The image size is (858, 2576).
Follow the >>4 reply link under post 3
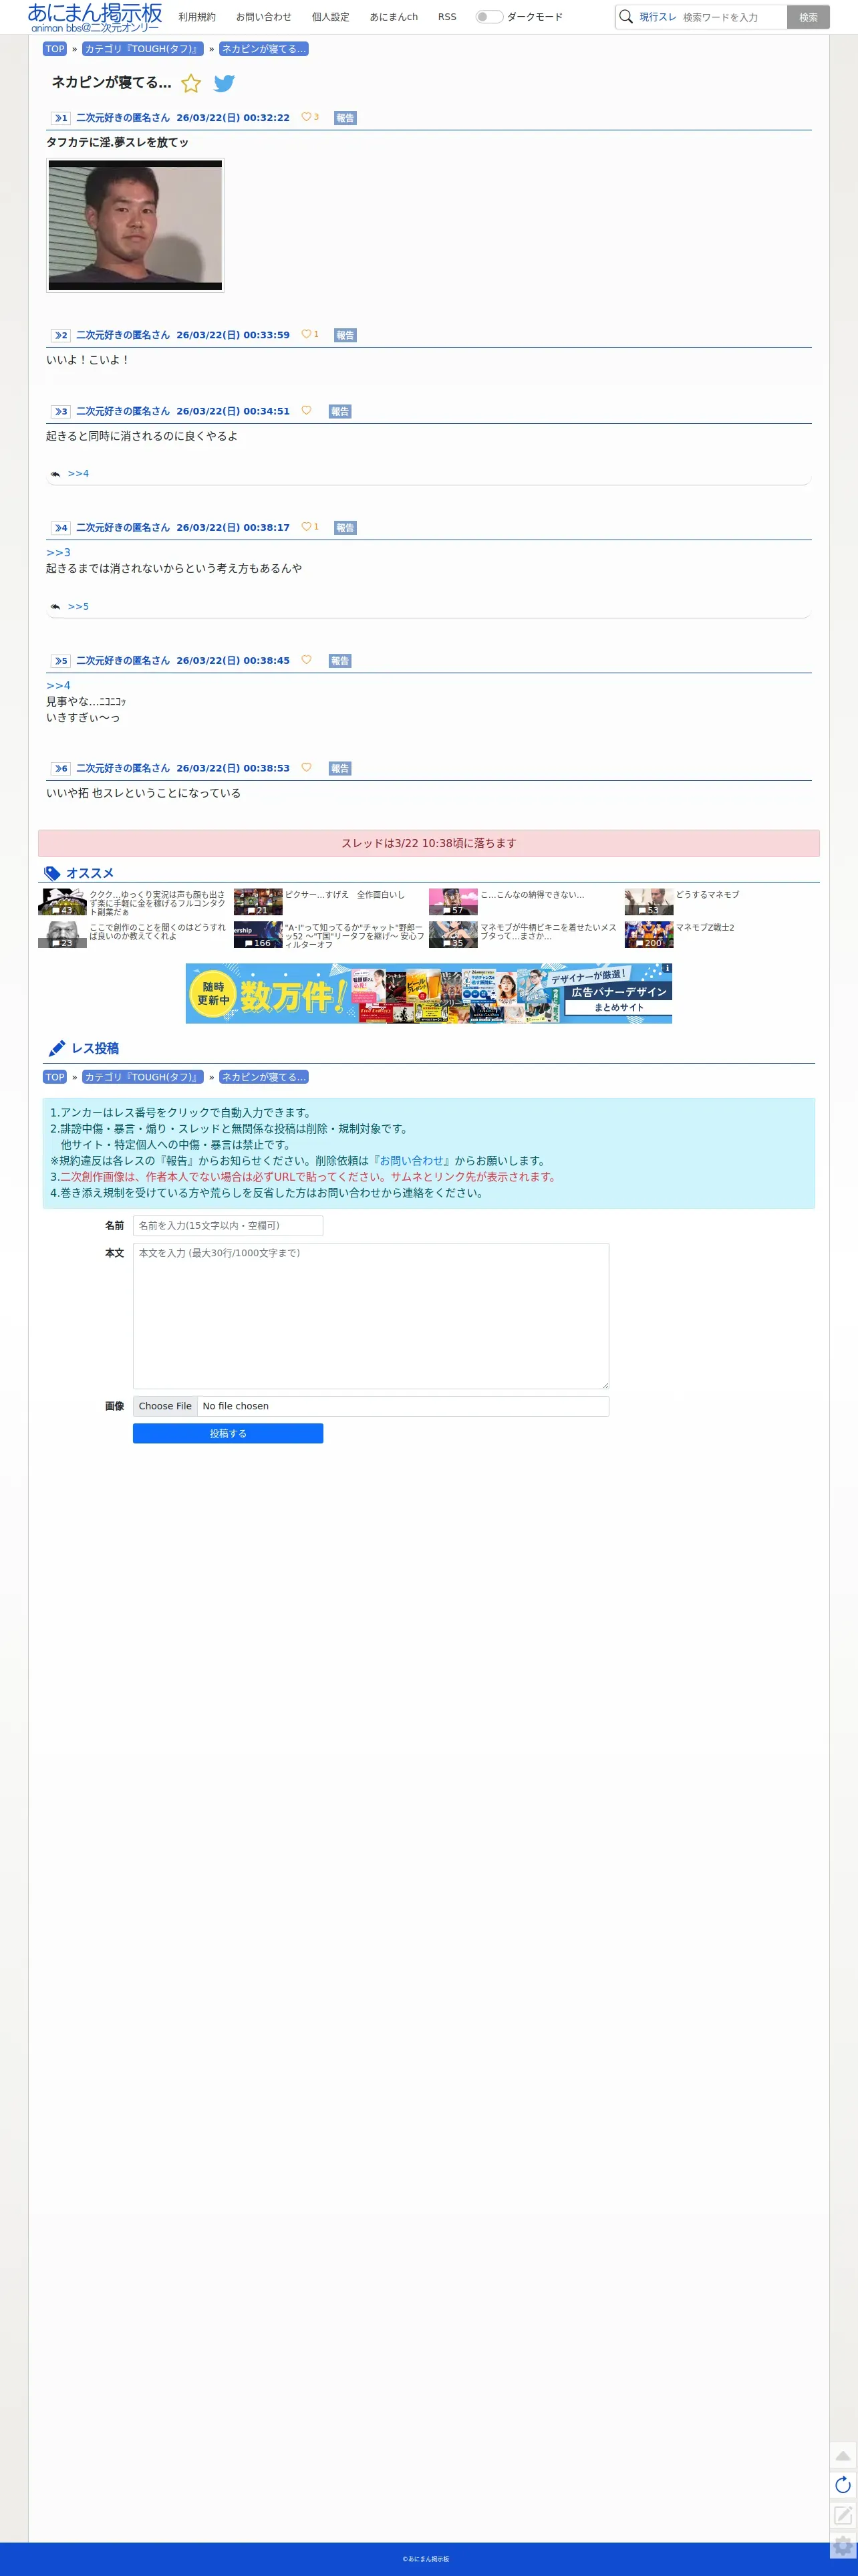[78, 474]
